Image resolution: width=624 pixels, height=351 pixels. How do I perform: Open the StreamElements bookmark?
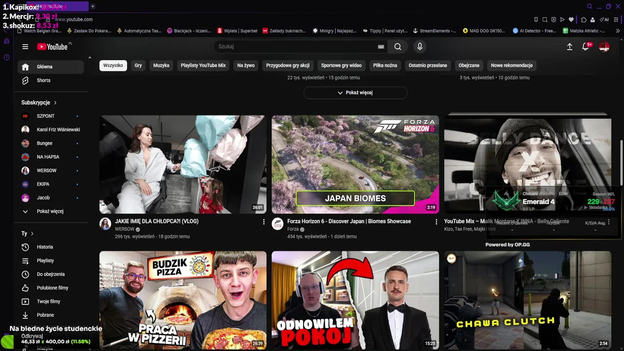coord(434,31)
